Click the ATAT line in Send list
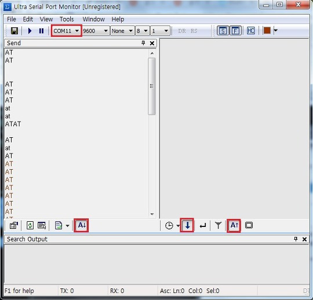Image resolution: width=313 pixels, height=300 pixels. pos(13,124)
